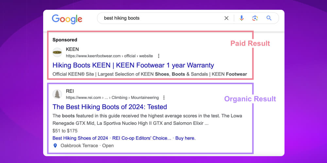The height and width of the screenshot is (163, 327).
Task: Clear the search box with the X icon
Action: [226, 18]
